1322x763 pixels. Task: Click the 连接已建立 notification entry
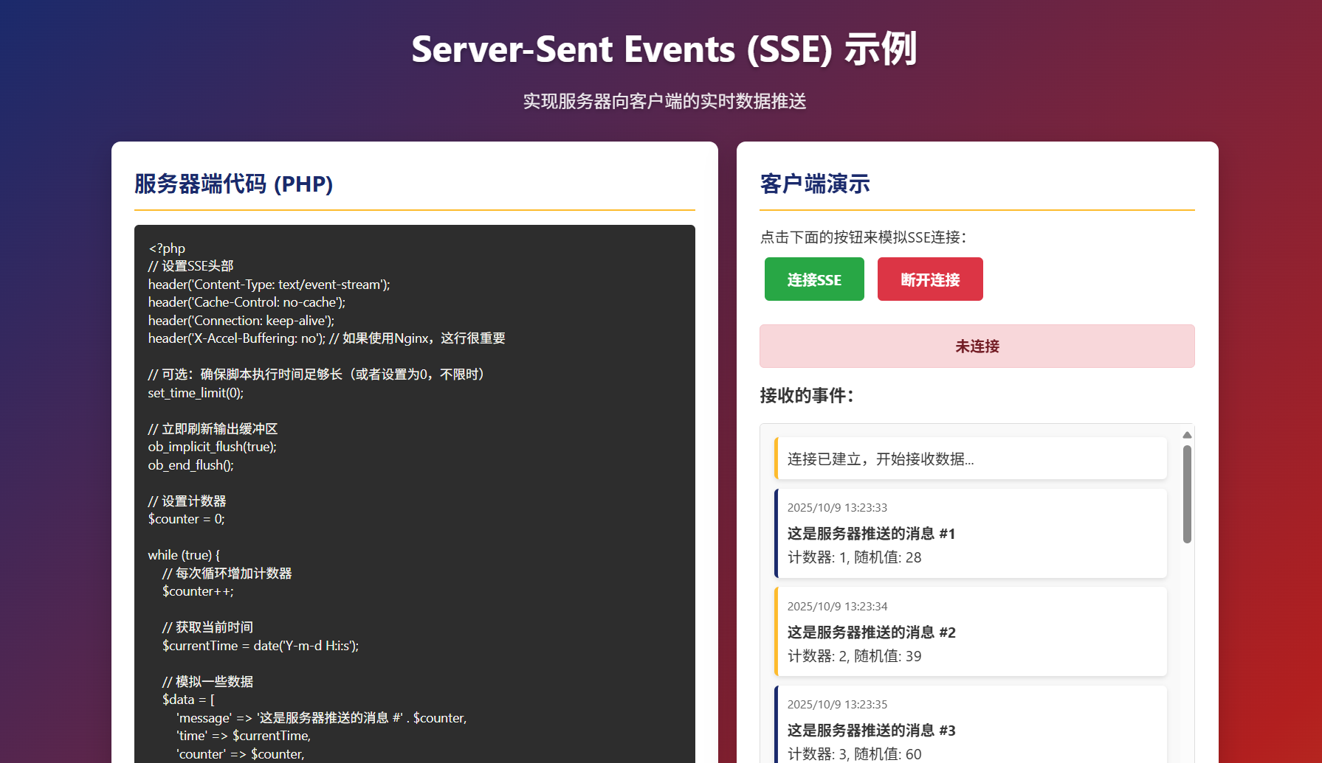pyautogui.click(x=971, y=458)
